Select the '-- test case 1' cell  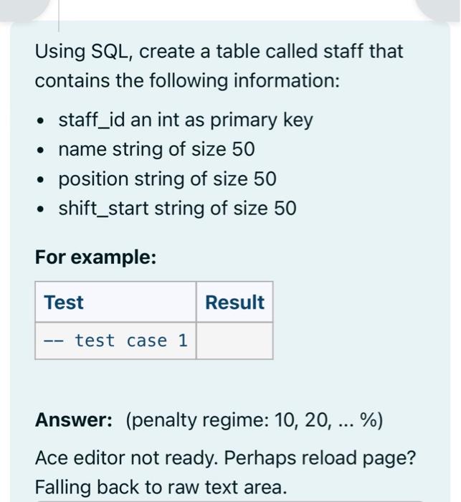[115, 341]
